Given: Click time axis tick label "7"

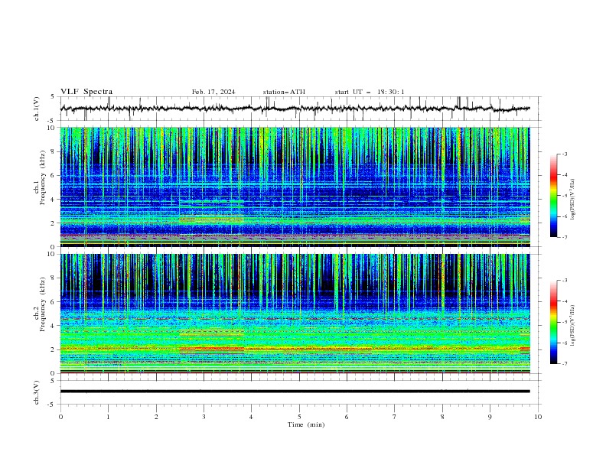Looking at the screenshot, I should [395, 417].
